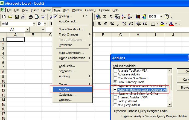The image size is (189, 120).
Task: Click the Fill Color paint bucket swatch
Action: point(162,24)
